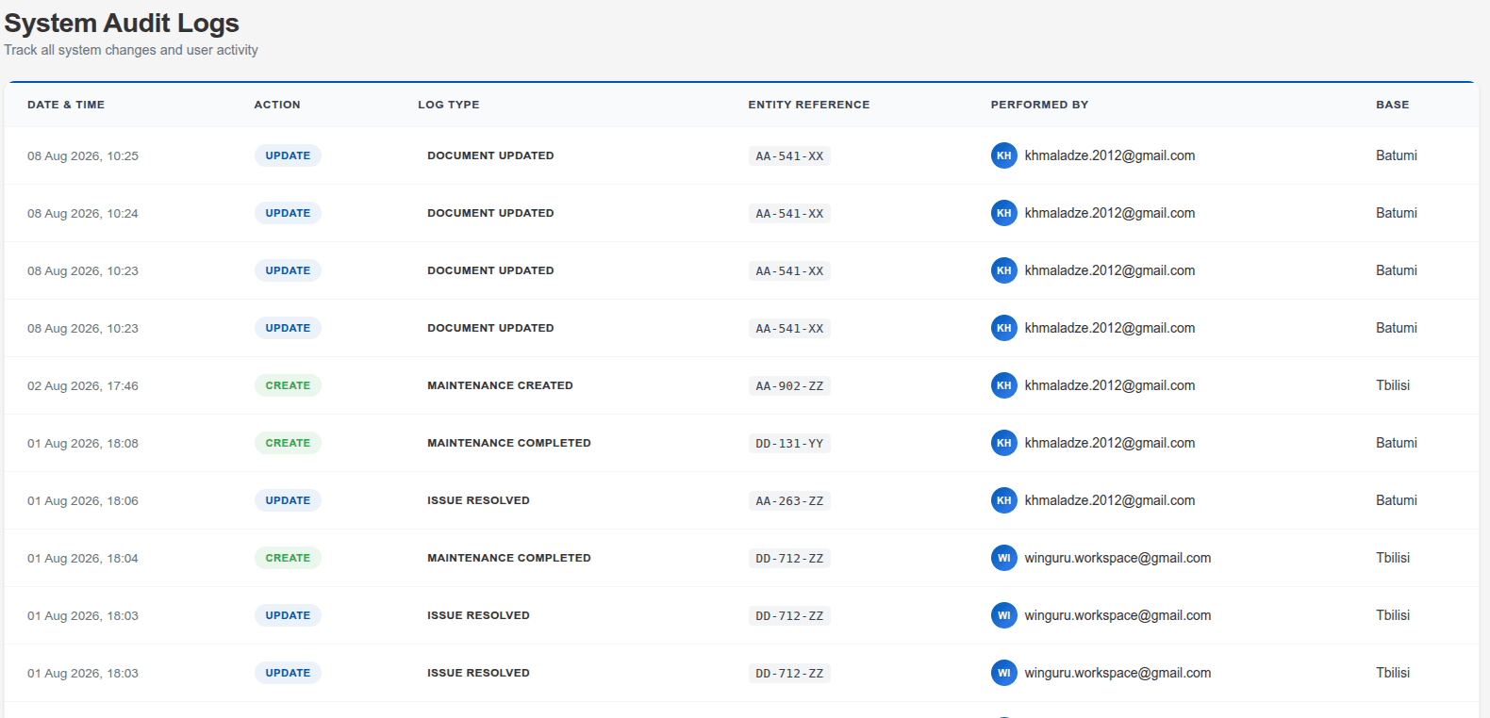The width and height of the screenshot is (1490, 718).
Task: Click MAINTENANCE COMPLETED in the 18:08 row
Action: (509, 443)
